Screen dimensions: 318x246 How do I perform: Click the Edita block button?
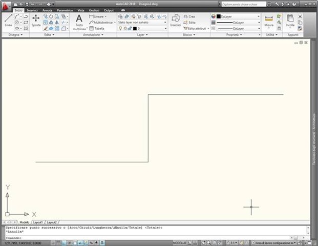point(189,23)
